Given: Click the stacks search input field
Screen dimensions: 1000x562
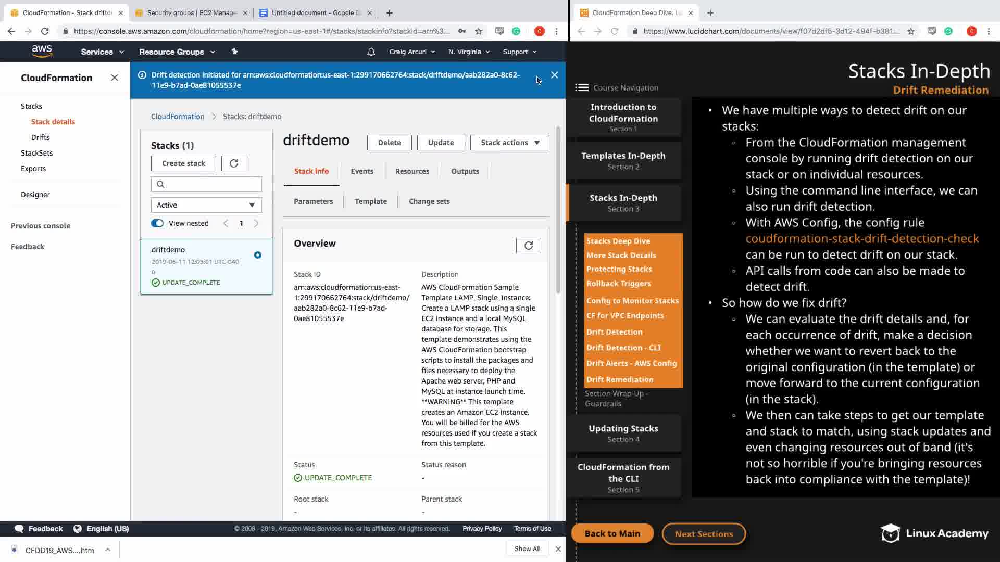Looking at the screenshot, I should (210, 184).
